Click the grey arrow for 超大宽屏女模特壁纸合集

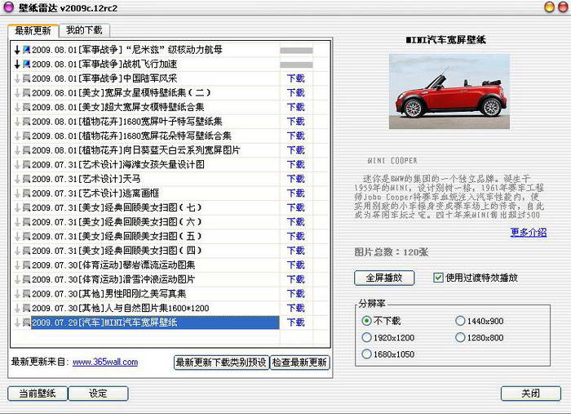pos(17,108)
